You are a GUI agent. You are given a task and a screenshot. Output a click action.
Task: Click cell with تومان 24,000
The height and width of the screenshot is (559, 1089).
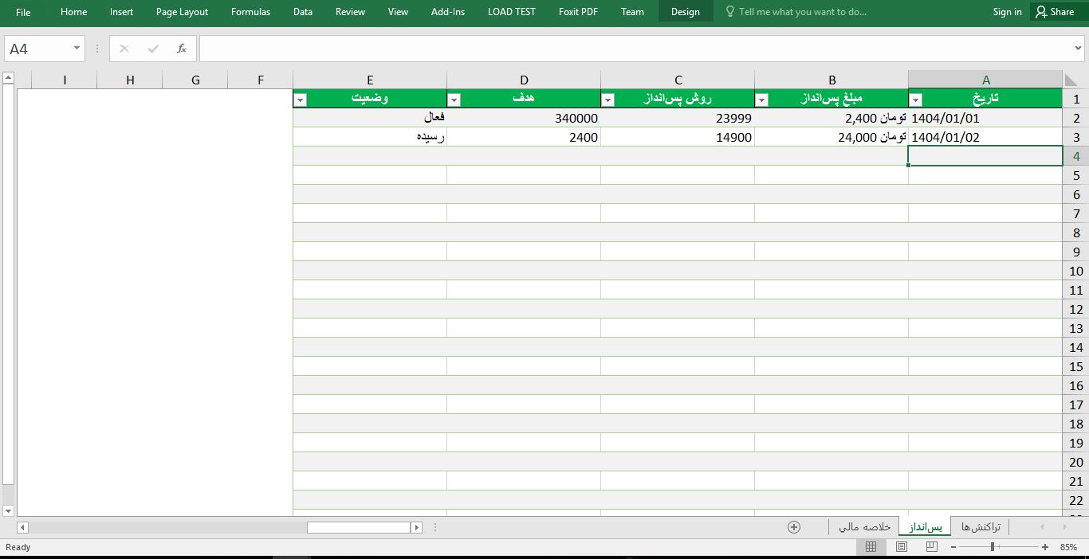coord(831,137)
